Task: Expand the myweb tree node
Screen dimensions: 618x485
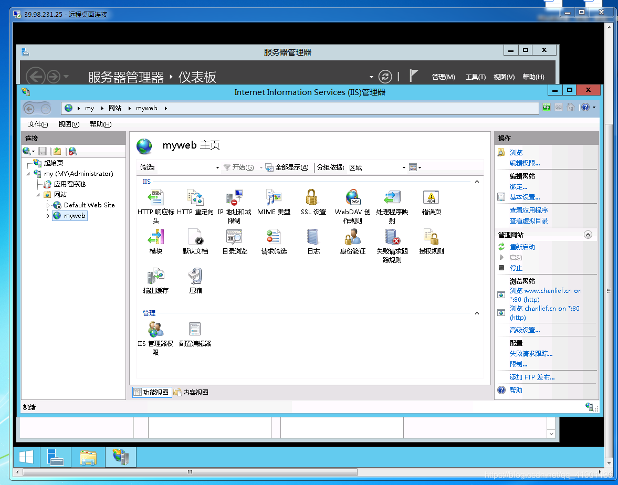Action: coord(48,216)
